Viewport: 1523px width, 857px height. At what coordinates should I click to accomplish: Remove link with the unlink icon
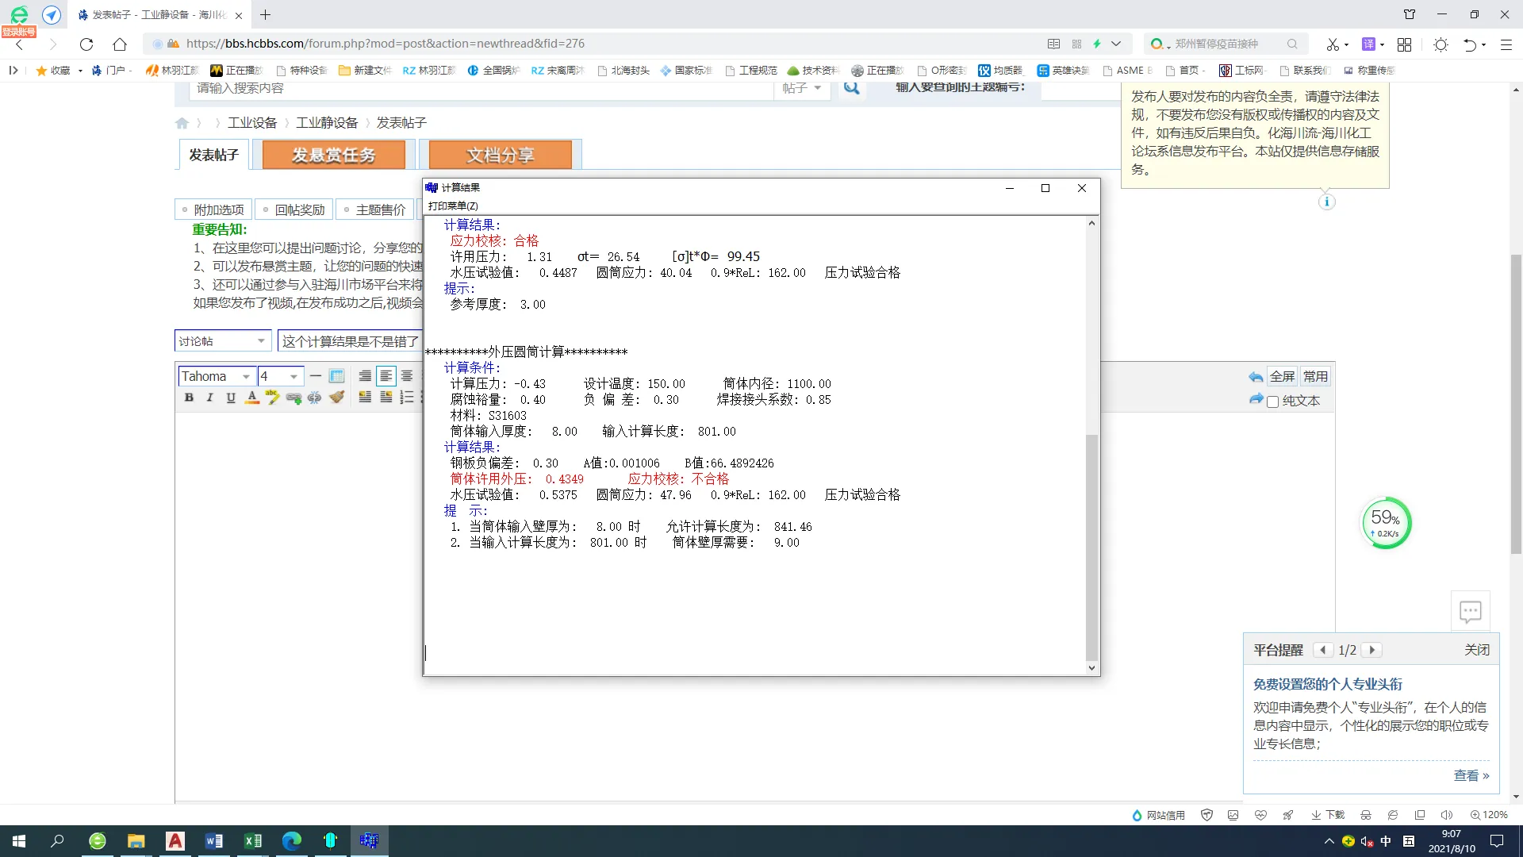[315, 398]
